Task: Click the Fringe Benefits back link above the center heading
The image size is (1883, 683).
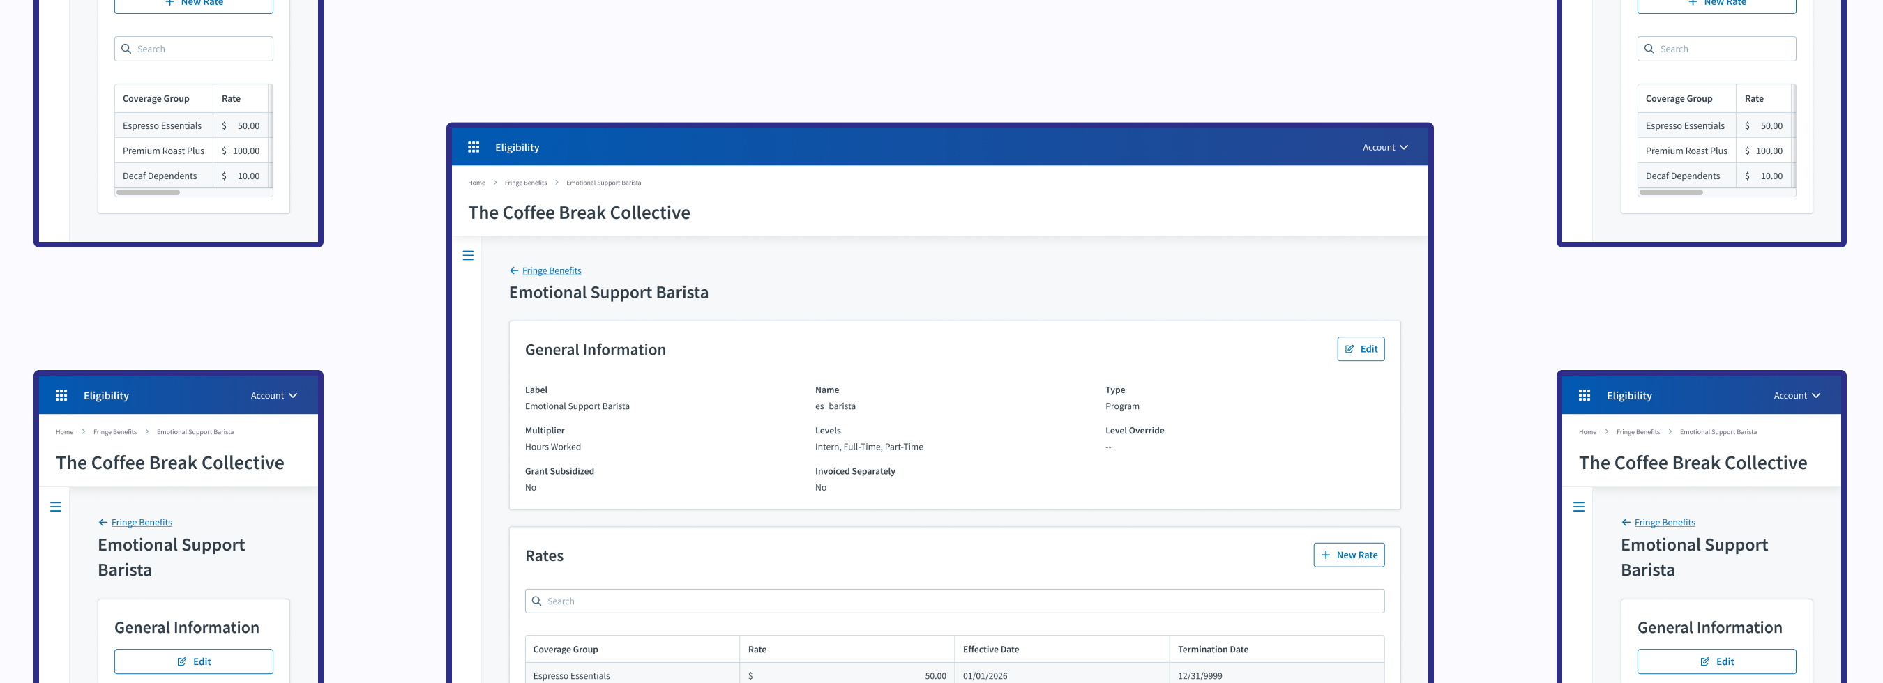Action: point(551,270)
